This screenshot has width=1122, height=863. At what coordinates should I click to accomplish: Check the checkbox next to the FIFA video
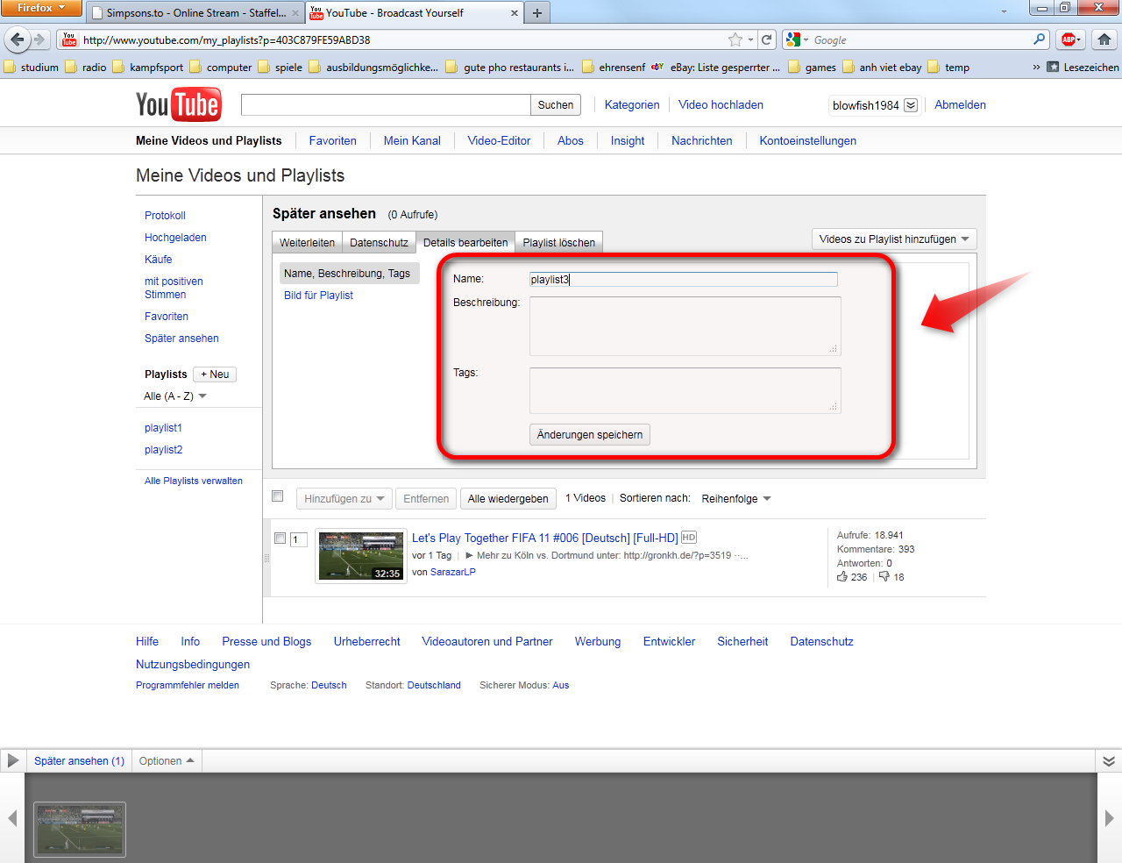[280, 538]
